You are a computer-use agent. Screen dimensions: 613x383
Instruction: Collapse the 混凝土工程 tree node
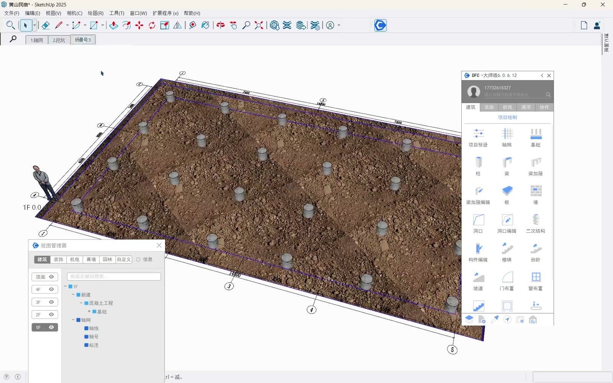click(x=81, y=303)
